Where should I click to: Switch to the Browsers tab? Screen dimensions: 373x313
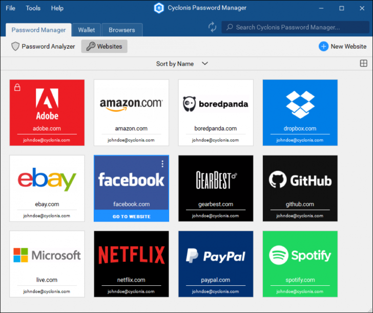[122, 30]
